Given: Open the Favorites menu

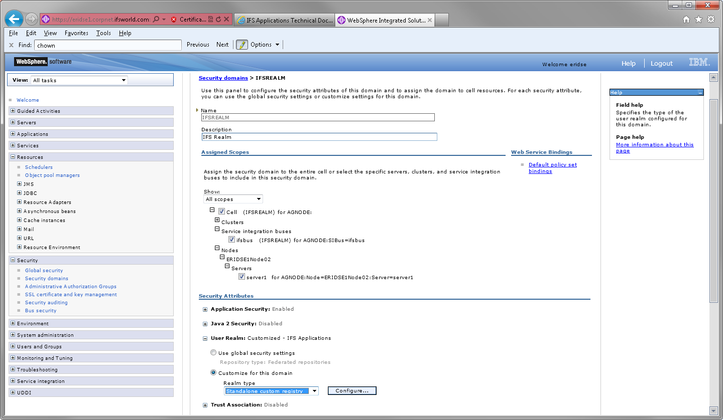Looking at the screenshot, I should [x=76, y=33].
